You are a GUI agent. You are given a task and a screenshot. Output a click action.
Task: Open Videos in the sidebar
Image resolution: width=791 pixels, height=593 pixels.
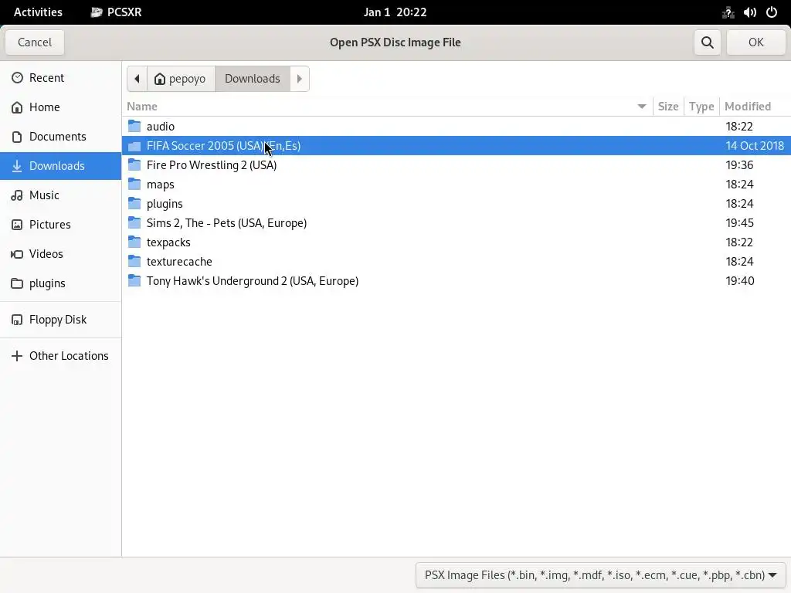60,253
